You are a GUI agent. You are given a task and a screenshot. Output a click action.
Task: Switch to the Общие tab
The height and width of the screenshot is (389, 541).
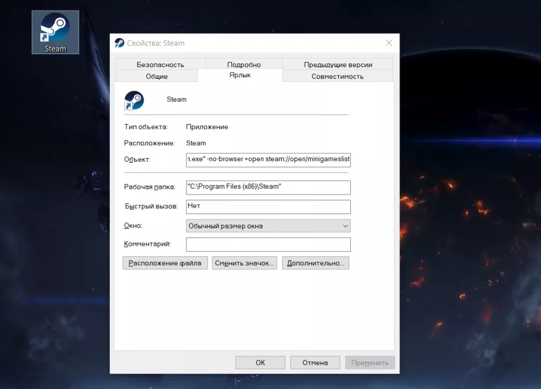point(156,76)
